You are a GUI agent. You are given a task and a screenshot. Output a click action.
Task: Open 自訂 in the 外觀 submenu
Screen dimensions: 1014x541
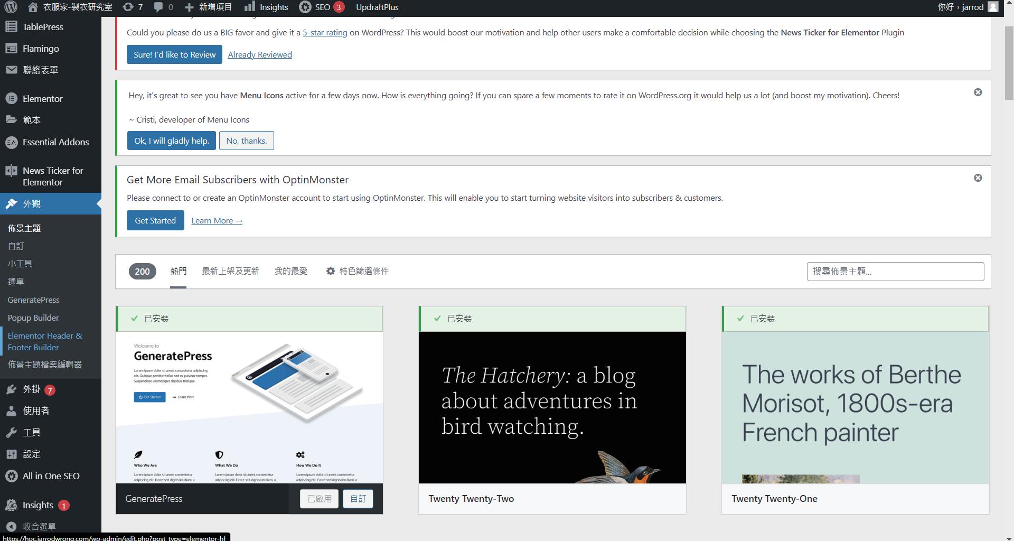point(16,246)
